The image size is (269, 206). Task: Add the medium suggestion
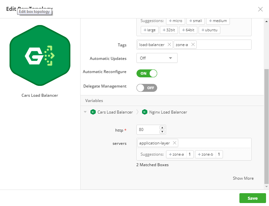pyautogui.click(x=218, y=21)
